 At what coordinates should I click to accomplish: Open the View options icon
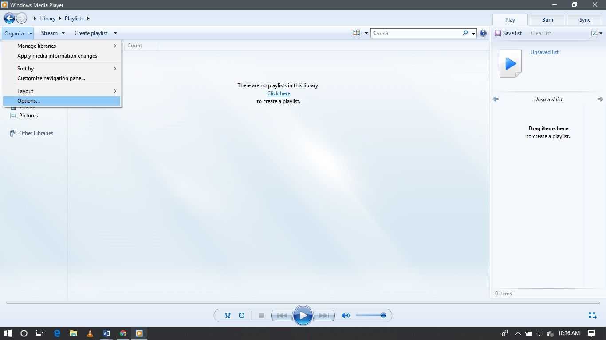[356, 33]
